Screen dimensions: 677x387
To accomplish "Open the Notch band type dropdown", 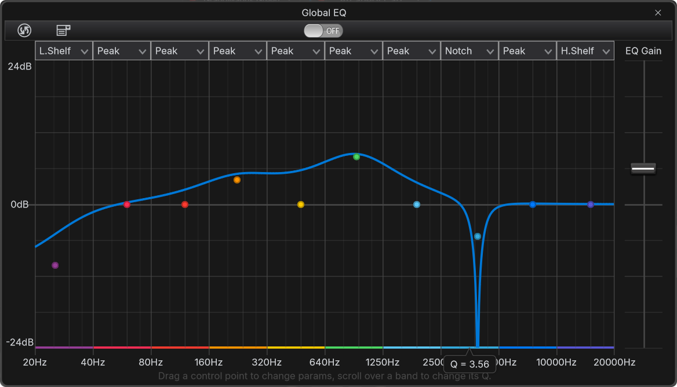I will coord(469,50).
